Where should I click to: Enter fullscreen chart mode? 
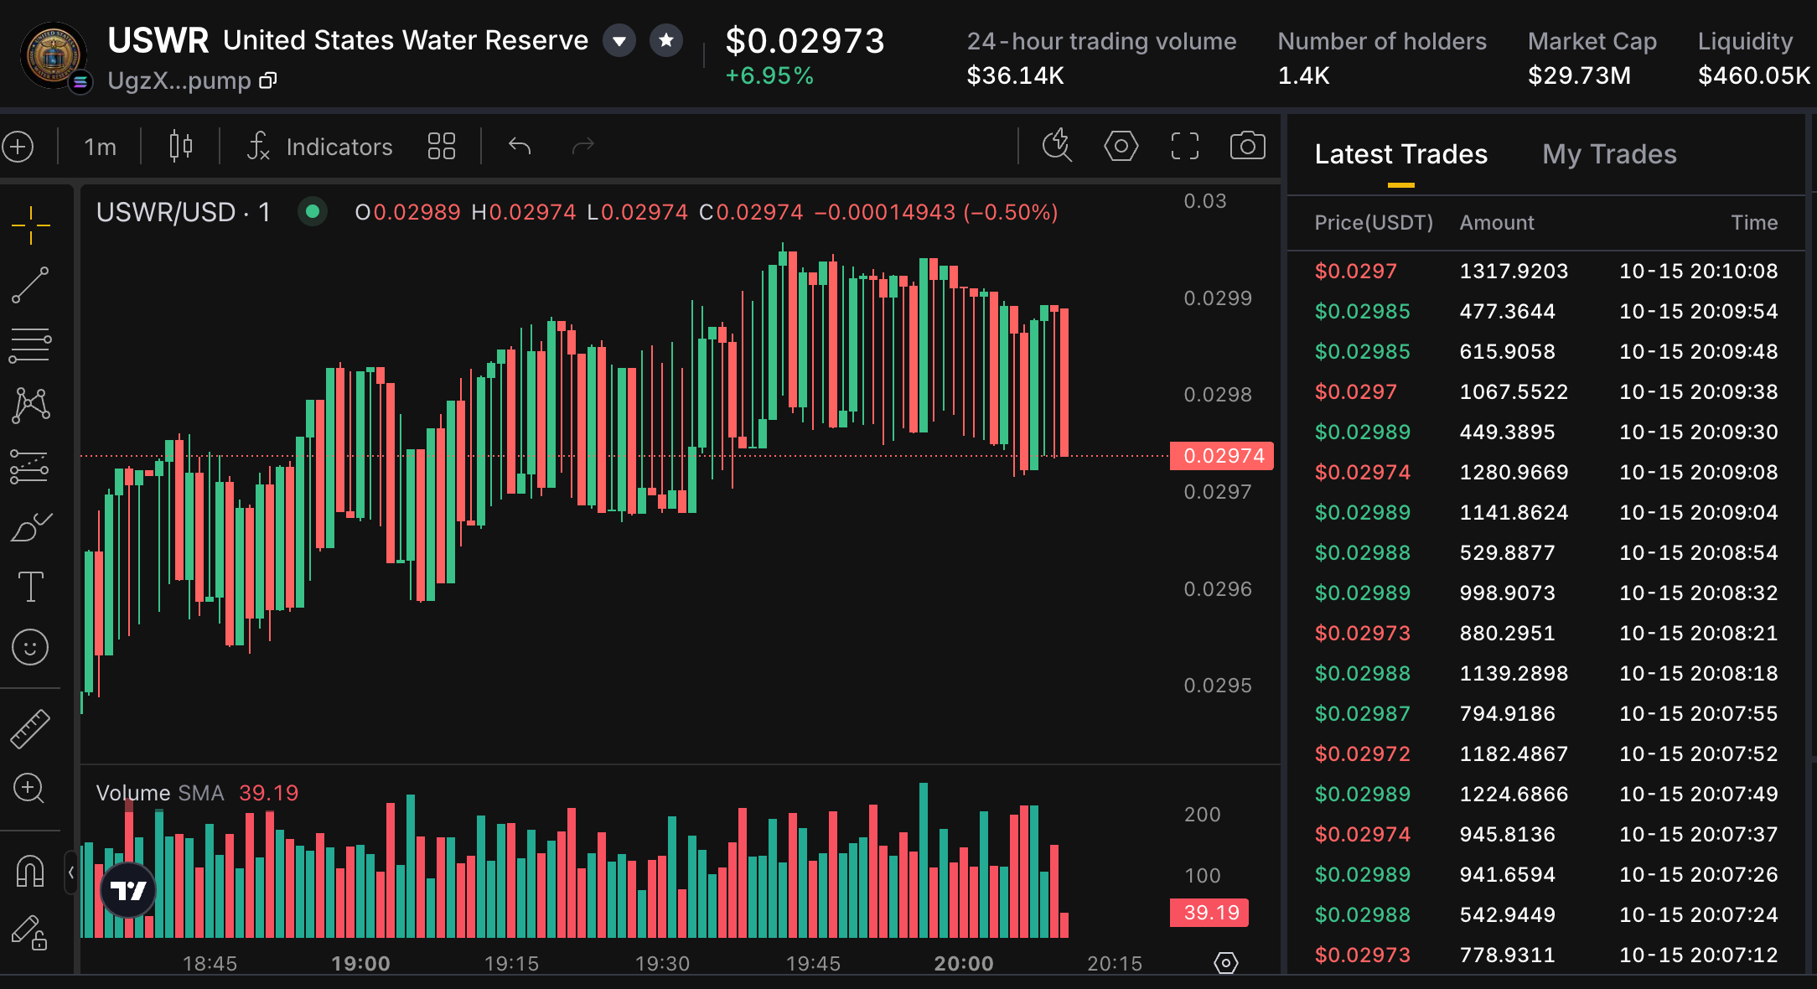click(1185, 146)
